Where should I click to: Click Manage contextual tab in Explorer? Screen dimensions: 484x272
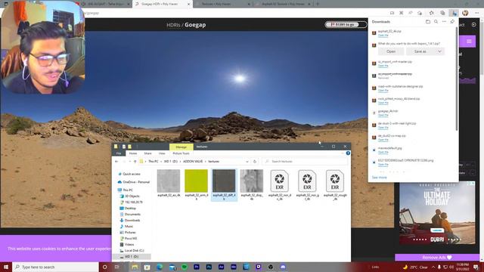click(x=181, y=147)
